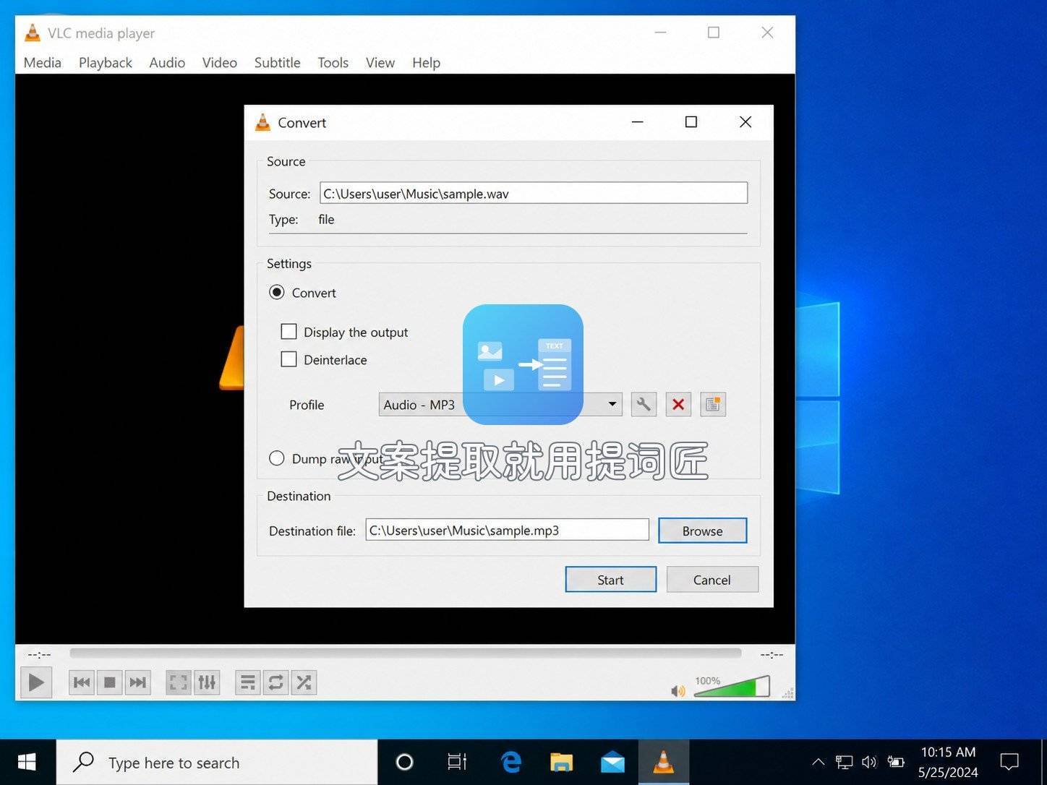Open the Tools menu
This screenshot has width=1047, height=785.
tap(333, 63)
